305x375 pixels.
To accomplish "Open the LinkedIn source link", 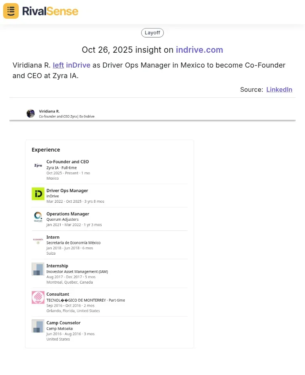I will click(279, 89).
